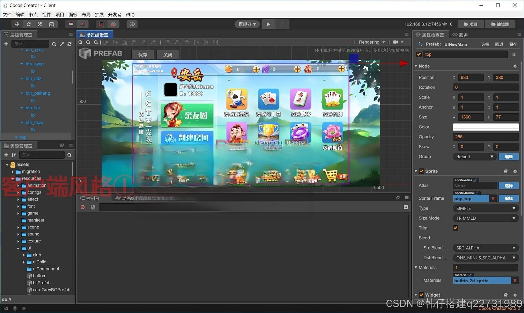Click 项目 open project folder button
524x313 pixels.
click(471, 24)
